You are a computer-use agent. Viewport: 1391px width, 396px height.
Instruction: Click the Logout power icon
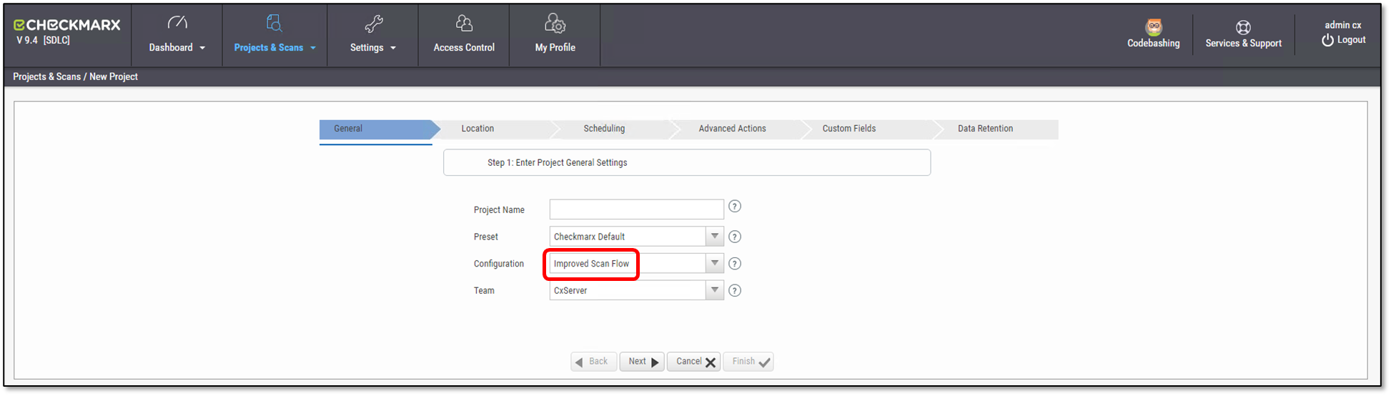click(1327, 40)
